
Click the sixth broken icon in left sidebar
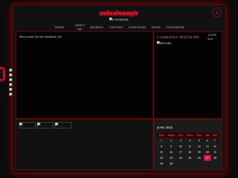tap(11, 94)
